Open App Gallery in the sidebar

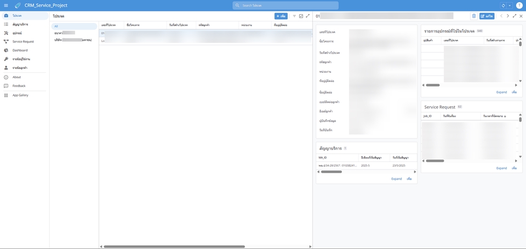click(x=25, y=95)
